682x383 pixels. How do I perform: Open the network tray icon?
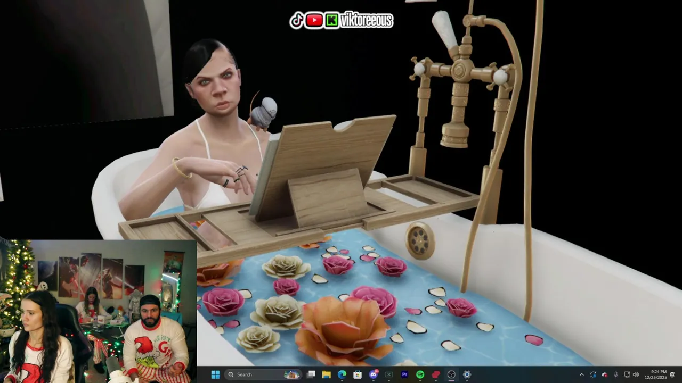627,374
